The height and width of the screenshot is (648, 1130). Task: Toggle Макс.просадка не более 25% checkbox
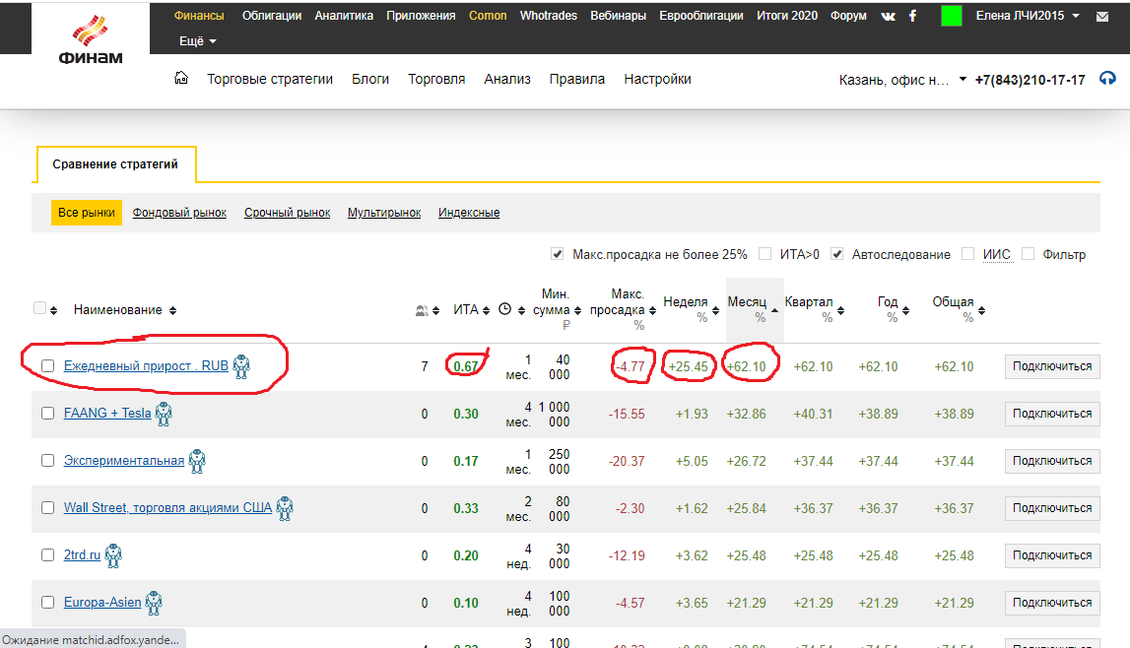pyautogui.click(x=557, y=254)
